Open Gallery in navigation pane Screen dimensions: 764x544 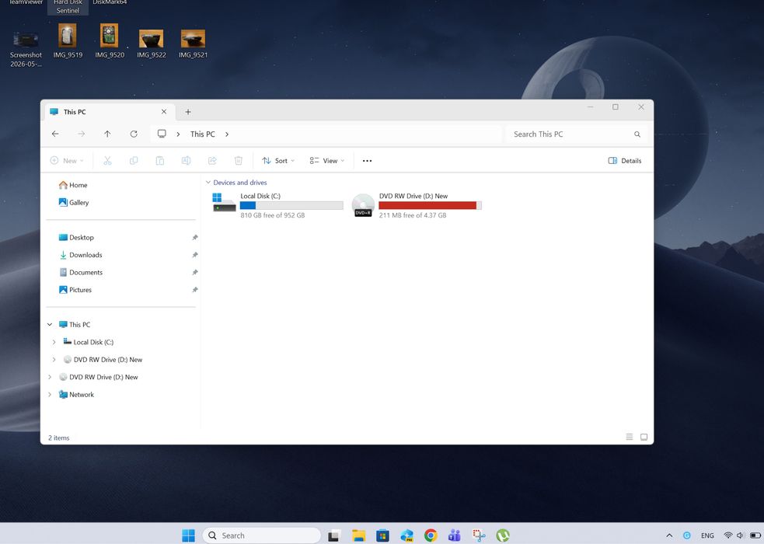pos(74,203)
